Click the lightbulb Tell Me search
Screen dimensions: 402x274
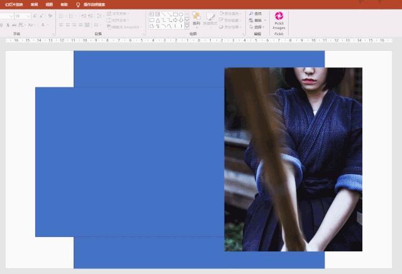78,4
